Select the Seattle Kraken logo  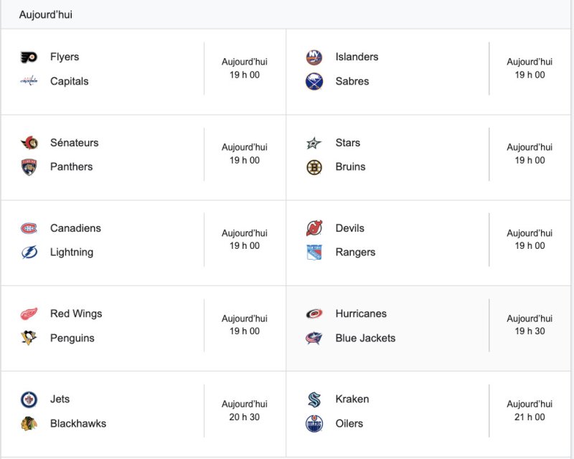(x=314, y=399)
